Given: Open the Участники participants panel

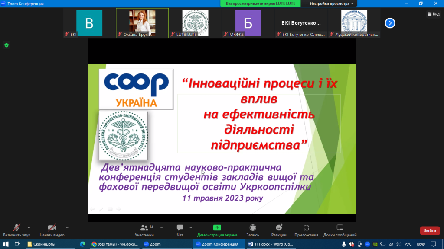Looking at the screenshot, I should [144, 230].
